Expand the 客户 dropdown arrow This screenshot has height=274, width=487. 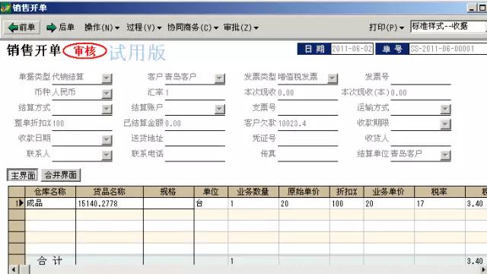tap(220, 78)
